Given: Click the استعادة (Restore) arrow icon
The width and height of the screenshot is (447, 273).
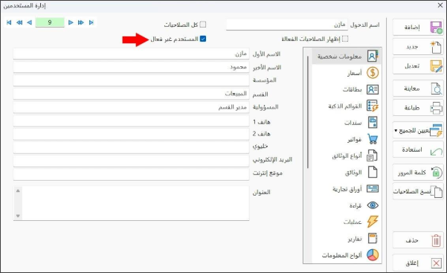Looking at the screenshot, I should (x=436, y=151).
